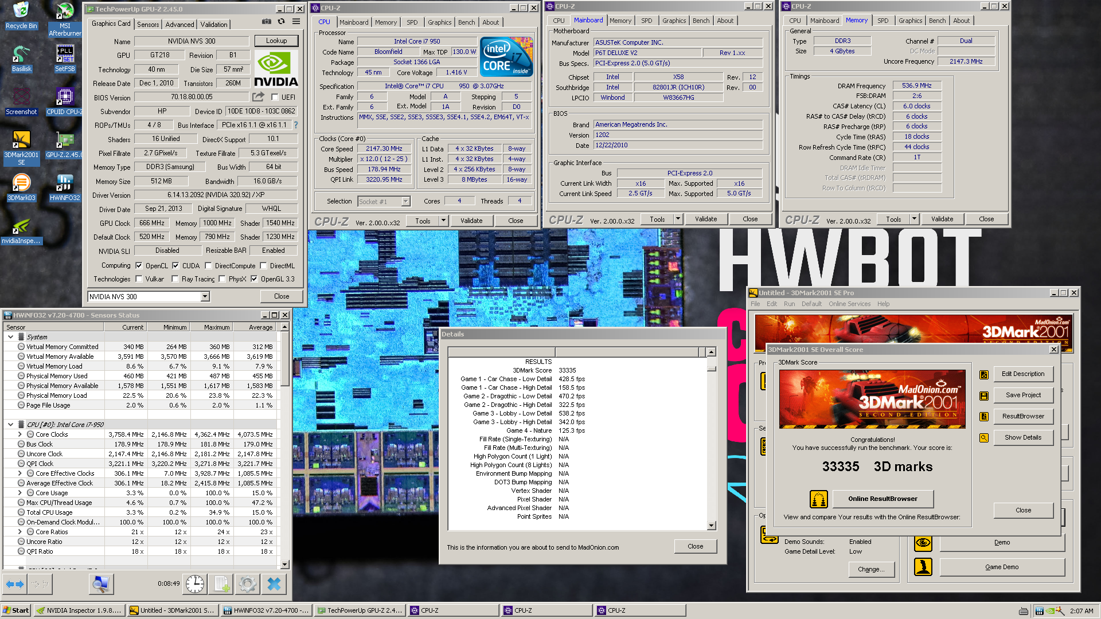Click the BIOS version share/export icon in GPU-Z
Viewport: 1101px width, 619px height.
coord(258,97)
